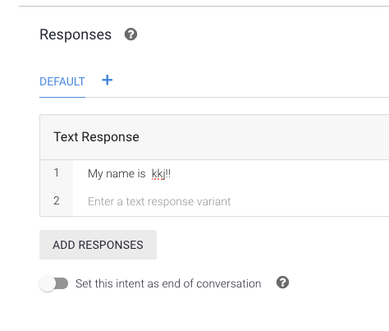The height and width of the screenshot is (331, 389).
Task: Click the word 'My' in first response
Action: [95, 174]
